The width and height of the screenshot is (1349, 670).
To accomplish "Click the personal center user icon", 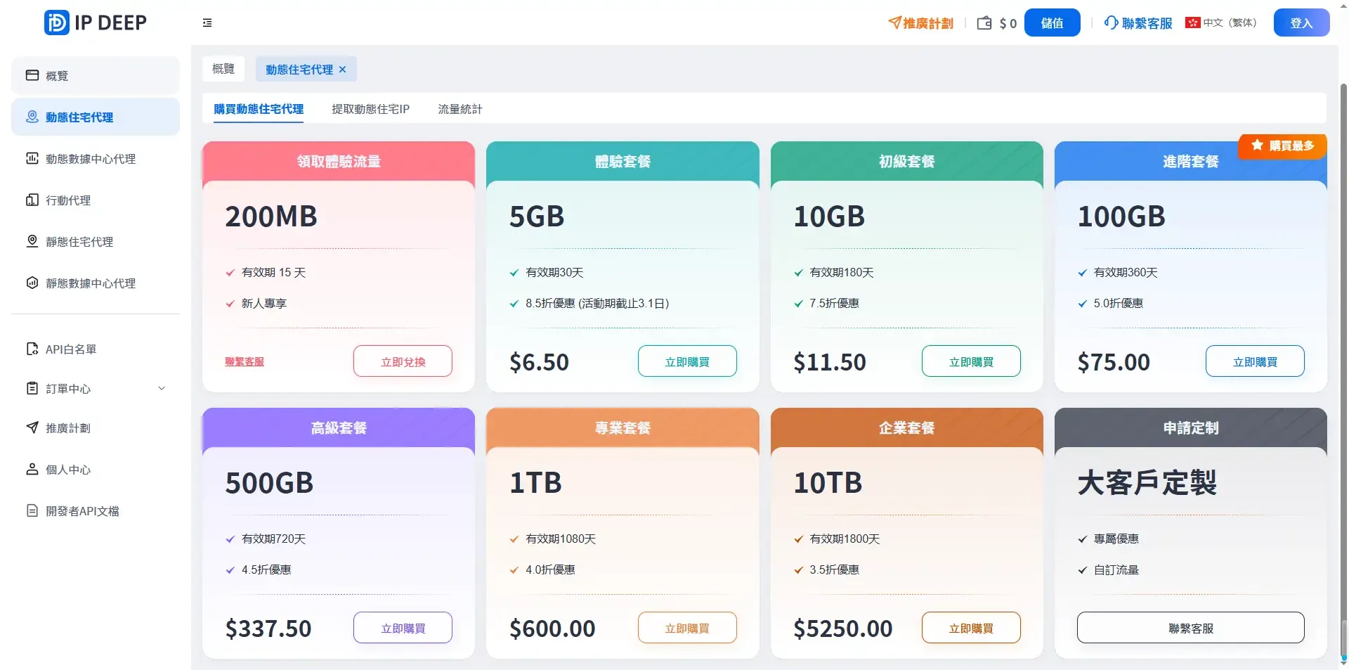I will coord(32,469).
